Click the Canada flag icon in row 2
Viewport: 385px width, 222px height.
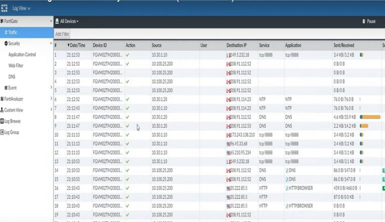pyautogui.click(x=228, y=63)
